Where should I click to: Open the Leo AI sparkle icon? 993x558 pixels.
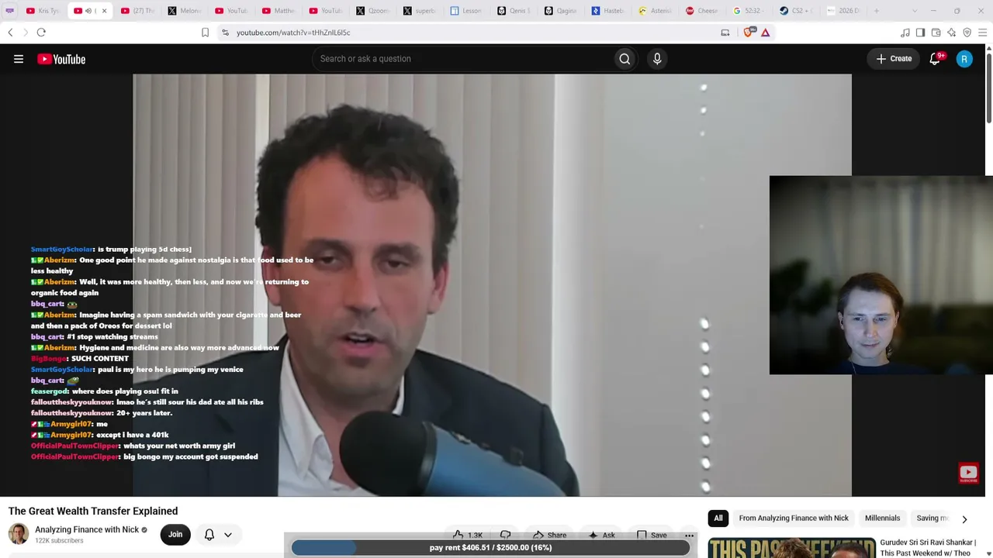pyautogui.click(x=952, y=33)
